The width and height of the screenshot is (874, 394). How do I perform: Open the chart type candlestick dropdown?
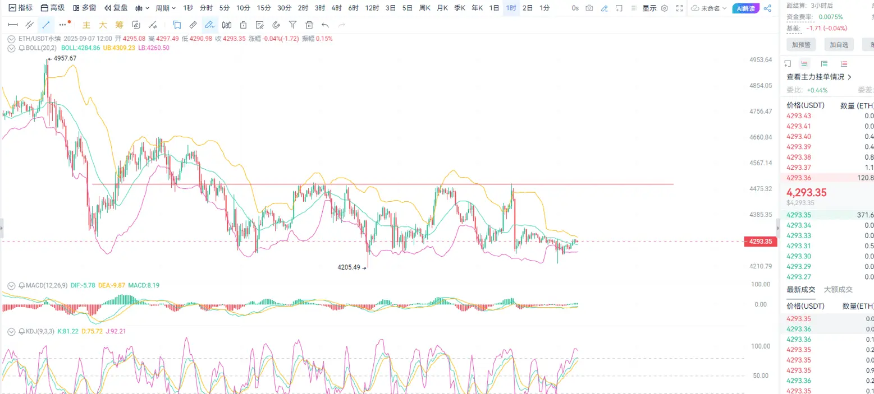tap(142, 8)
